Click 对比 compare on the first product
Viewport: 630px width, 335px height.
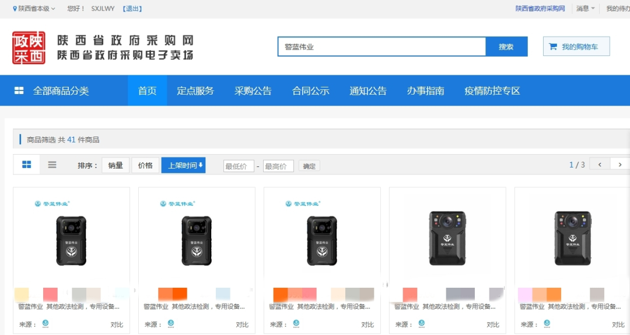pos(117,324)
